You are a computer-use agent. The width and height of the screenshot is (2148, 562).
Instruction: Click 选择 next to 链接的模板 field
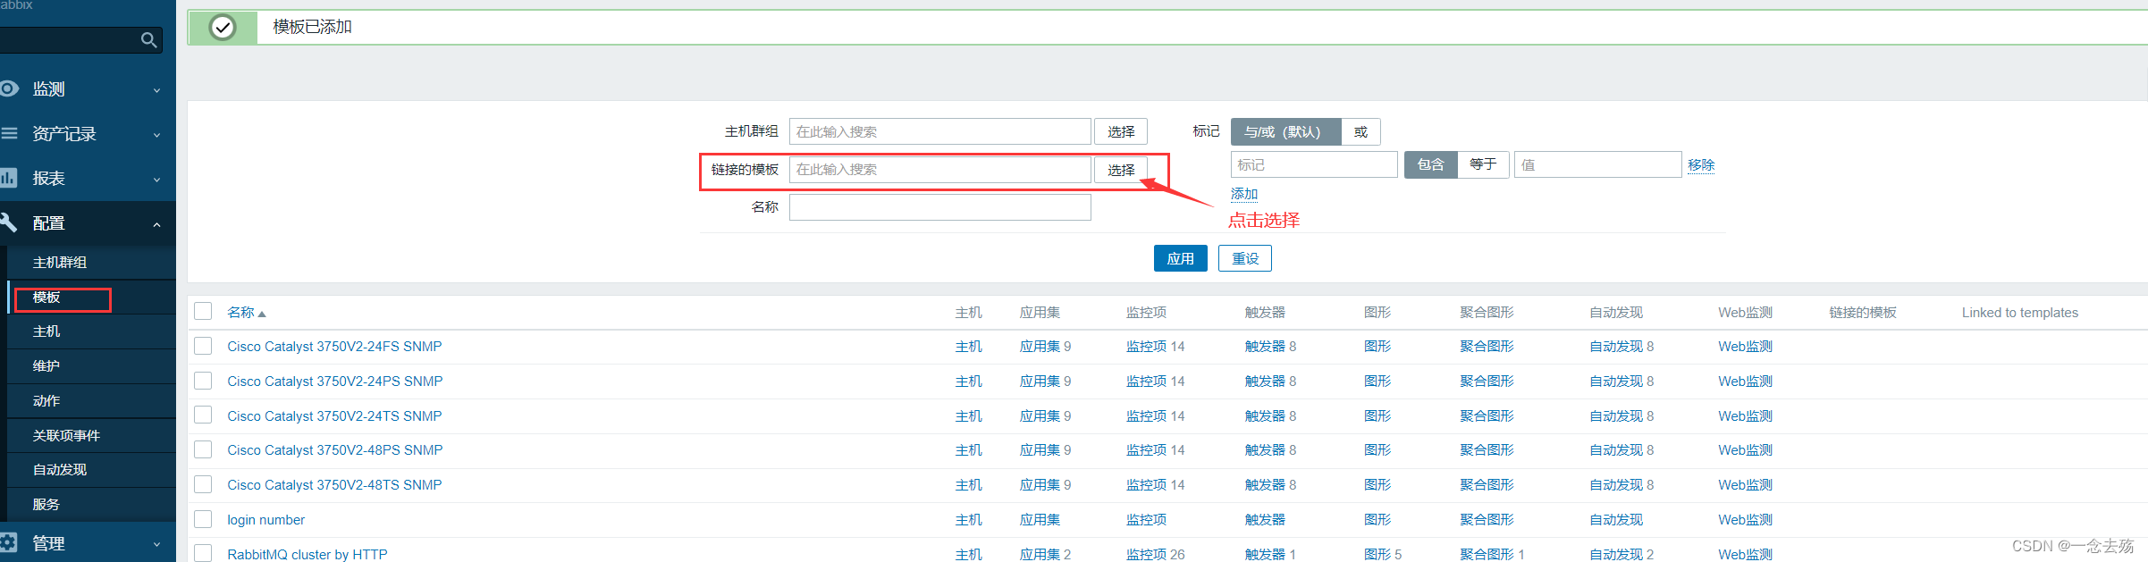1121,170
